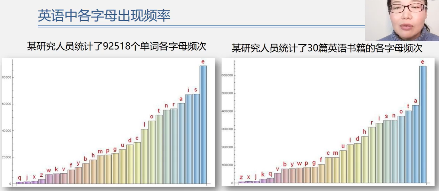Click the 'r' label in the left chart
439x191 pixels.
click(x=174, y=104)
